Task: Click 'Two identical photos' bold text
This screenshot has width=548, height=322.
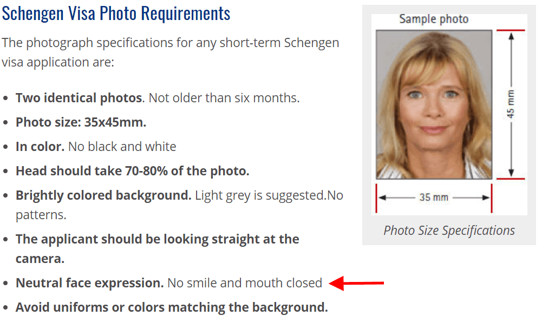Action: click(79, 98)
